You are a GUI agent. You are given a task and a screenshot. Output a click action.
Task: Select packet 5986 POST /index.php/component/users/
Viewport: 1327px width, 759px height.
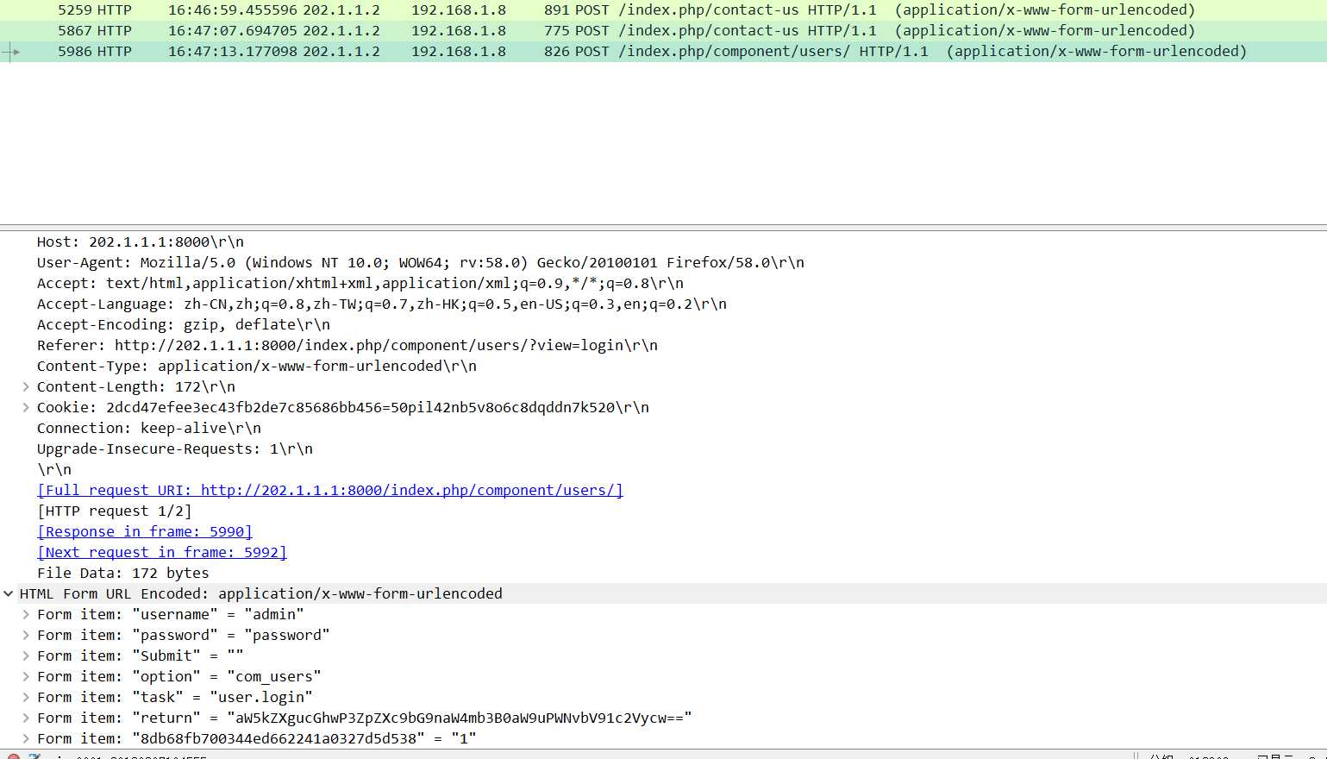663,51
